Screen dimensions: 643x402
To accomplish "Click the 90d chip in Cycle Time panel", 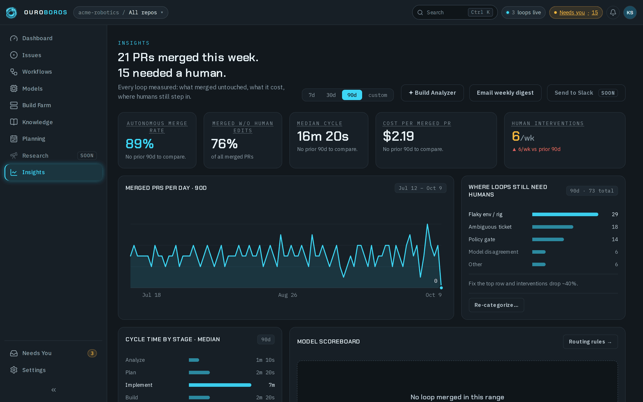I will 266,339.
